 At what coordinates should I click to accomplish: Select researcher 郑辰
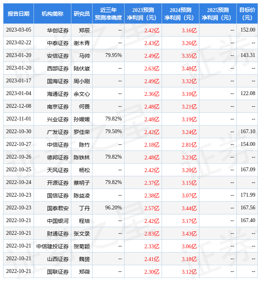(x=84, y=30)
